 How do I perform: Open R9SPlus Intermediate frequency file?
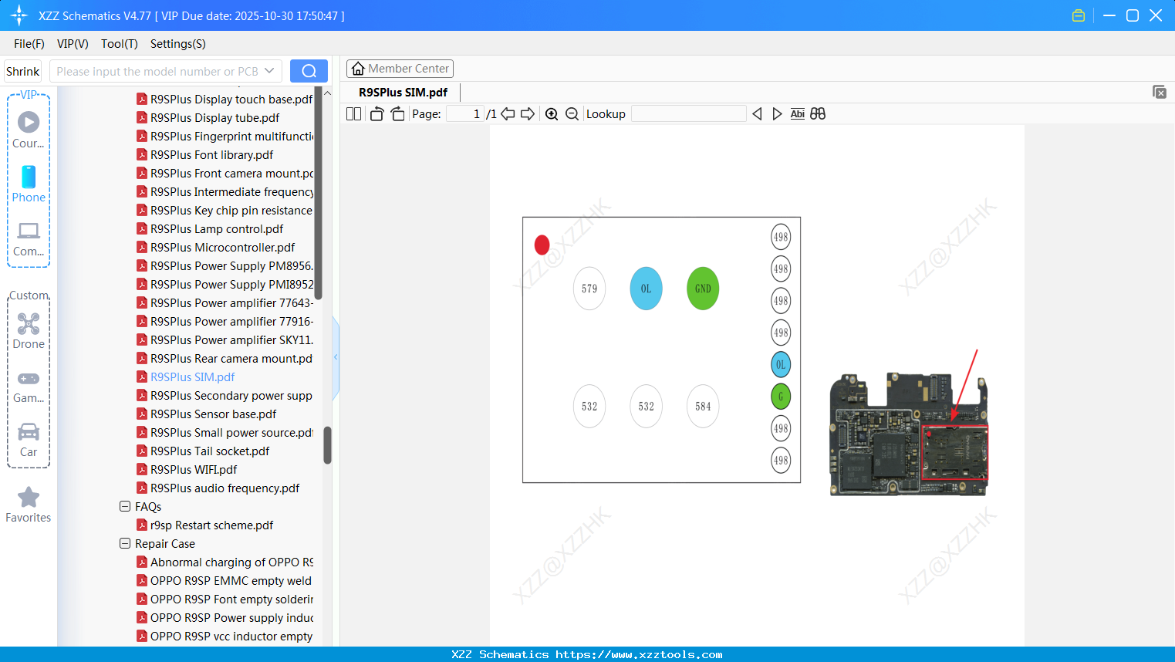(231, 191)
